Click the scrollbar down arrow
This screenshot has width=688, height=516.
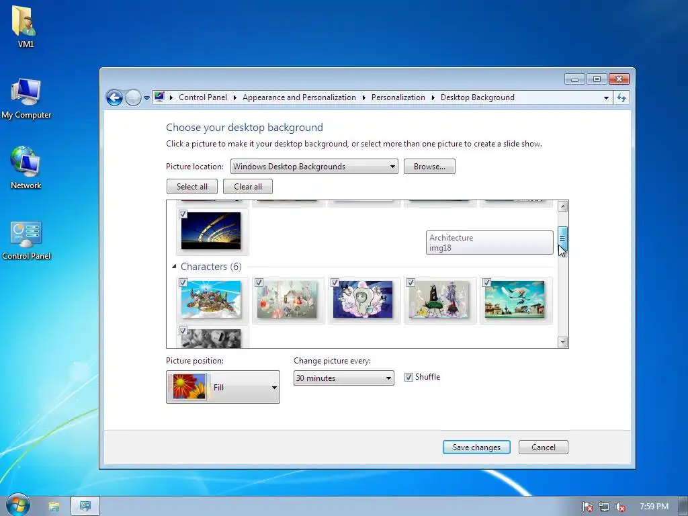562,342
